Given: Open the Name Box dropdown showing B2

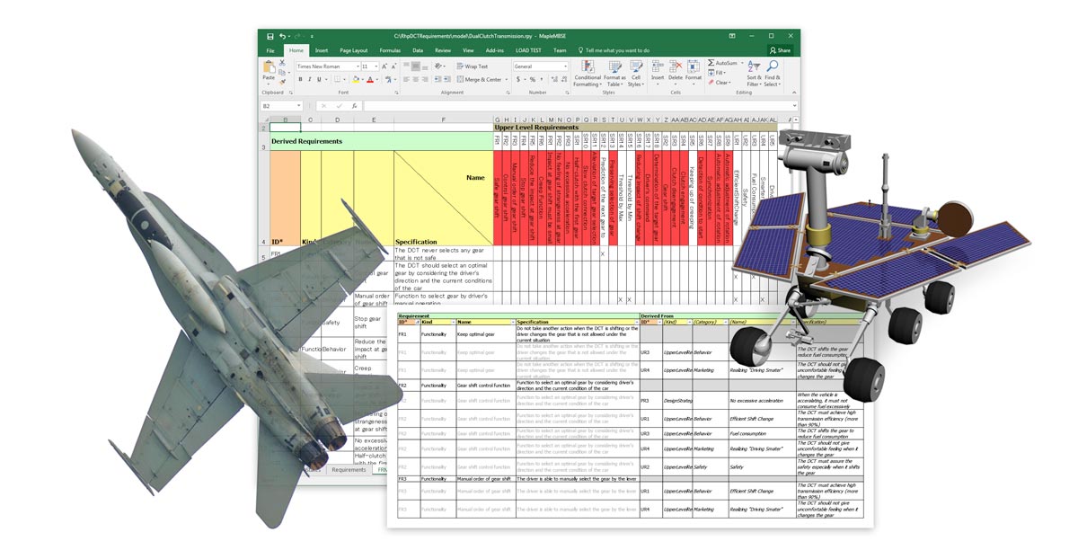Looking at the screenshot, I should point(298,106).
